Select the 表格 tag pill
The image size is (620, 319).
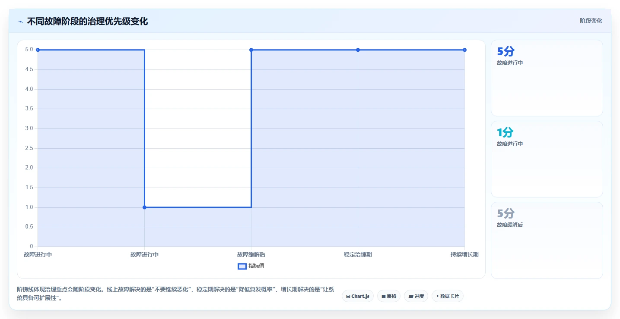click(389, 296)
